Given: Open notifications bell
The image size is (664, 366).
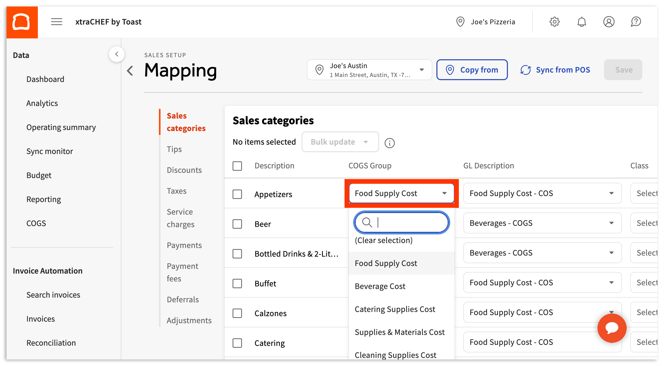Looking at the screenshot, I should (x=582, y=22).
